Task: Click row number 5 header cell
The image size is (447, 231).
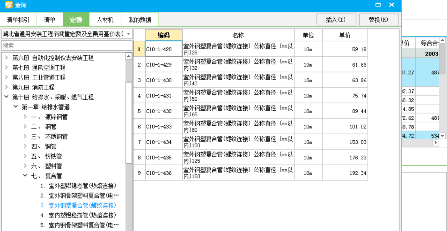Action: [139, 111]
